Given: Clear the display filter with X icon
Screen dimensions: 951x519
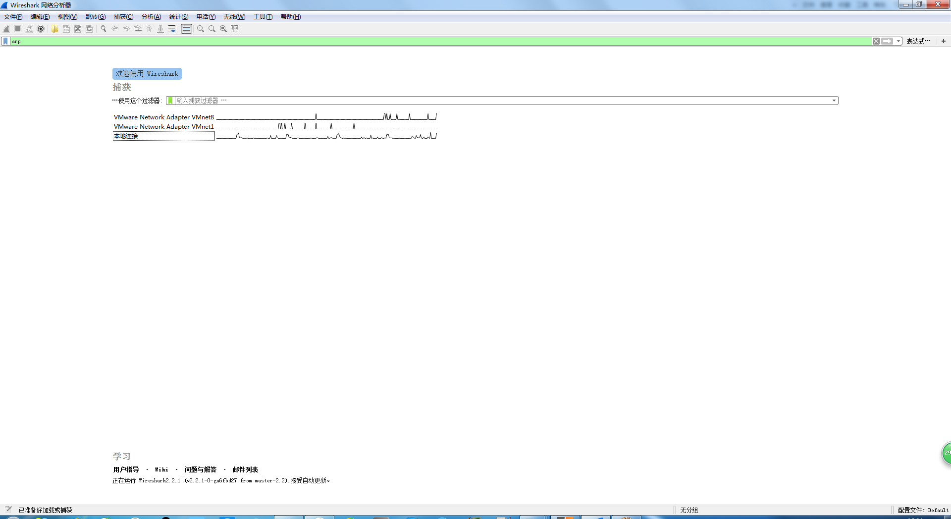Looking at the screenshot, I should [x=876, y=41].
